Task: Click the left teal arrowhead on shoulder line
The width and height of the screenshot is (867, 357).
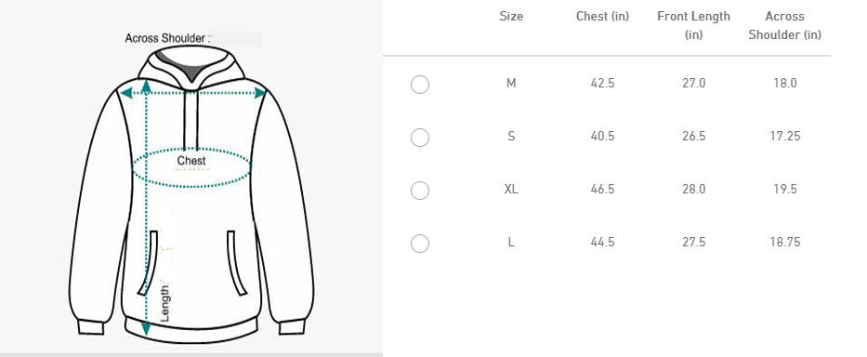Action: 126,92
